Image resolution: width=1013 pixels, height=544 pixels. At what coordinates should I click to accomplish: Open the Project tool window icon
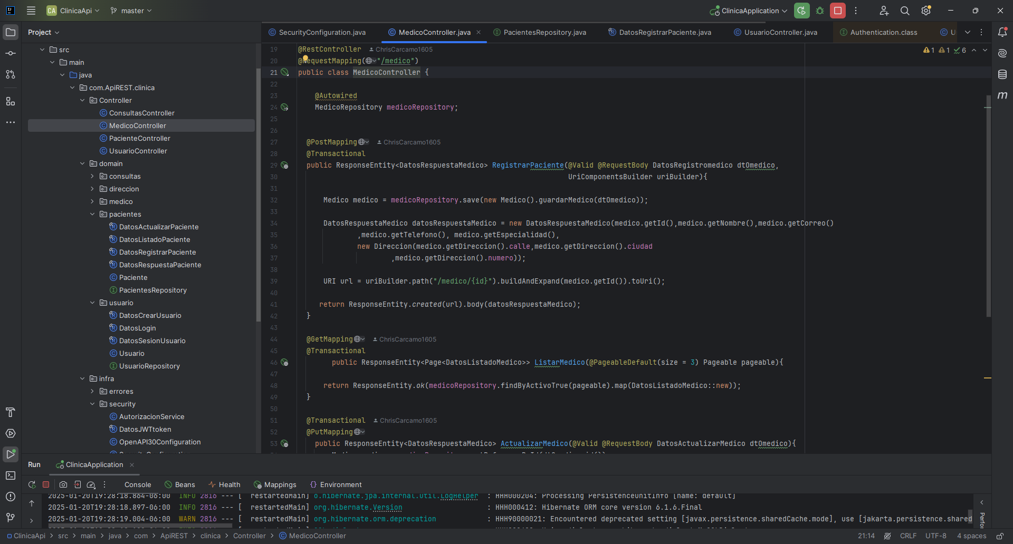coord(11,32)
